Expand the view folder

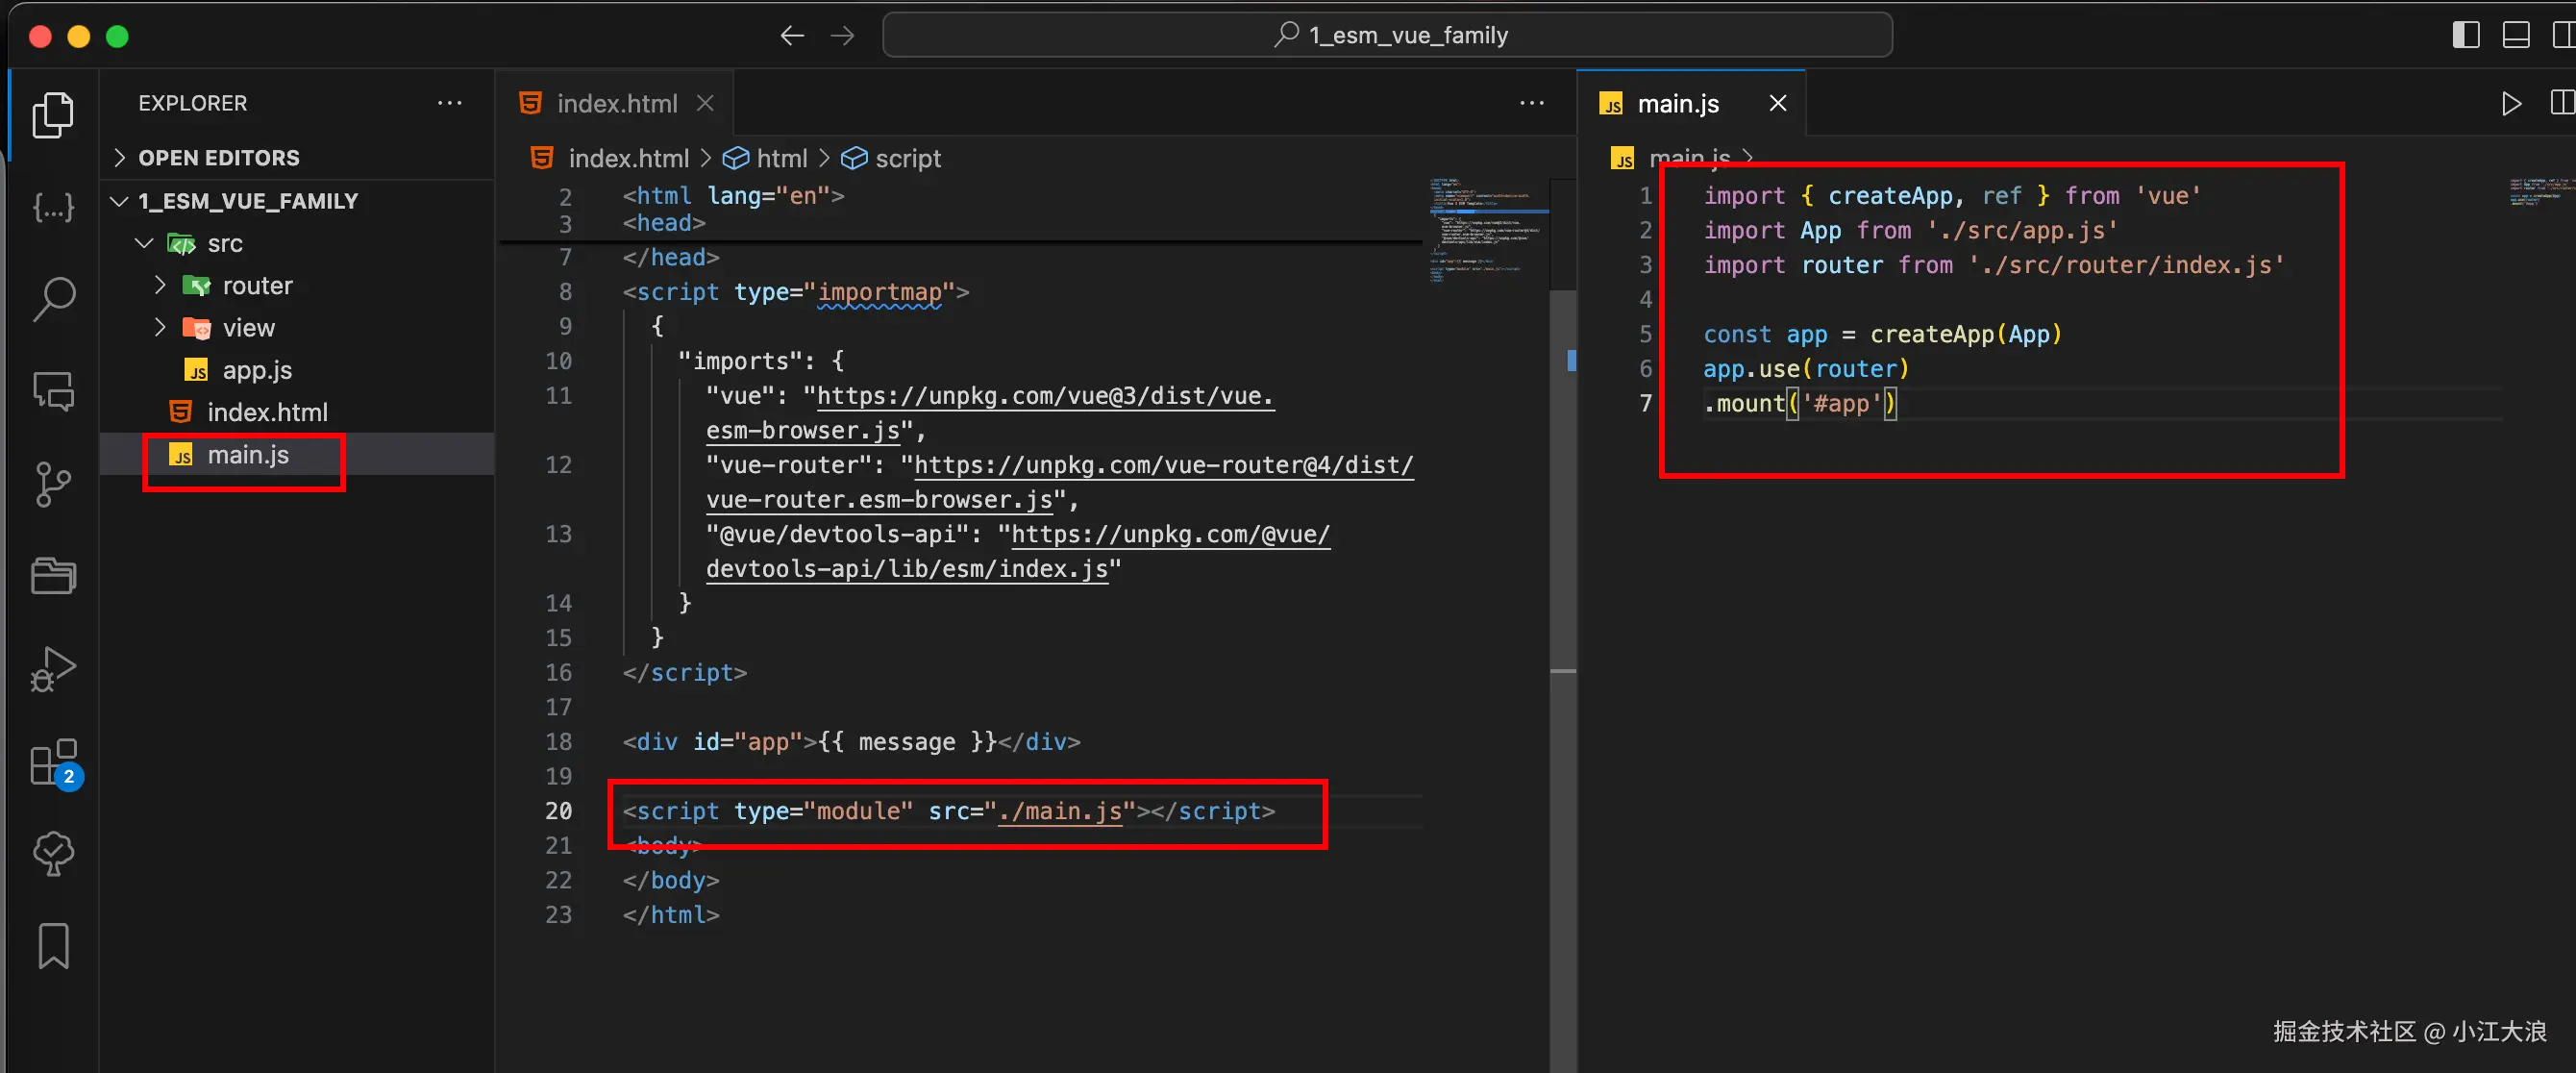[x=248, y=328]
